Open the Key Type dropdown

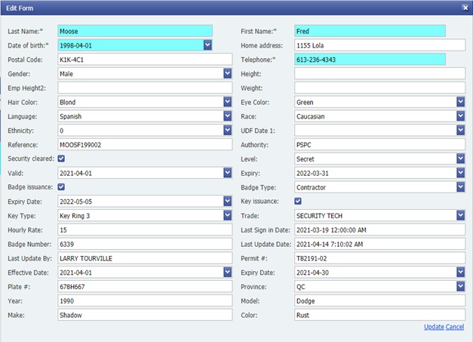coord(227,215)
